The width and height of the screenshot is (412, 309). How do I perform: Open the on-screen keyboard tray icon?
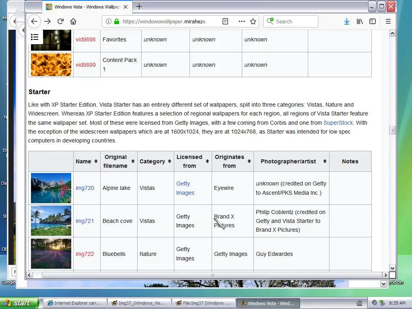point(359,303)
